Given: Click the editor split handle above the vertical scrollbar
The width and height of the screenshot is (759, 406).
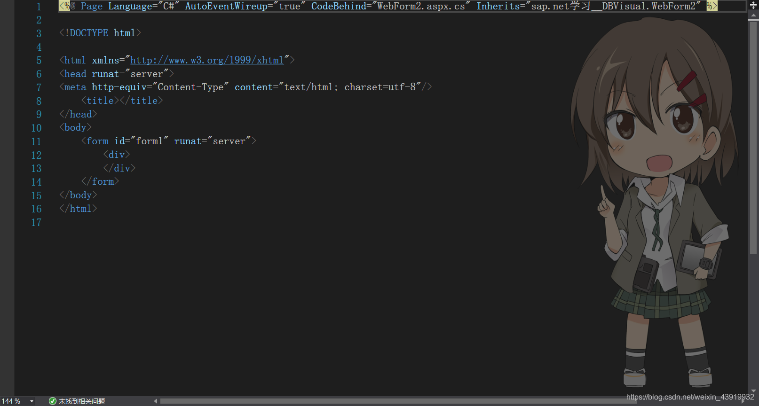Looking at the screenshot, I should pos(753,6).
